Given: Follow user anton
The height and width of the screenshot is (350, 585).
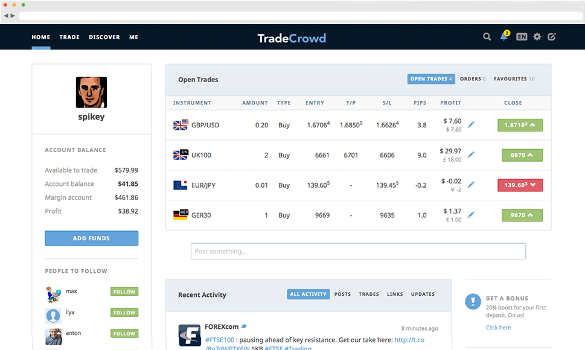Looking at the screenshot, I should [124, 333].
